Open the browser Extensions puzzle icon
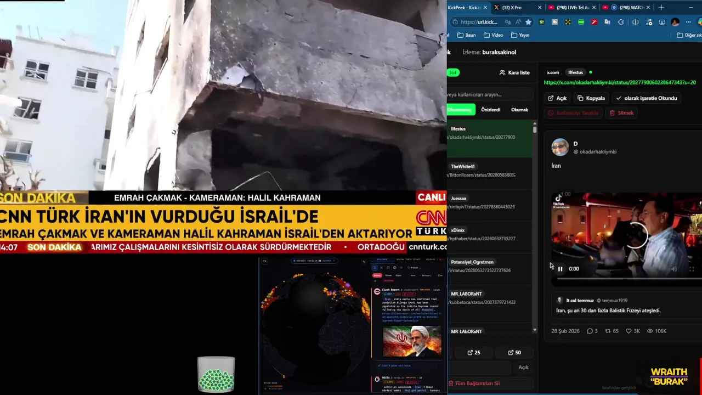The width and height of the screenshot is (702, 395). (621, 22)
